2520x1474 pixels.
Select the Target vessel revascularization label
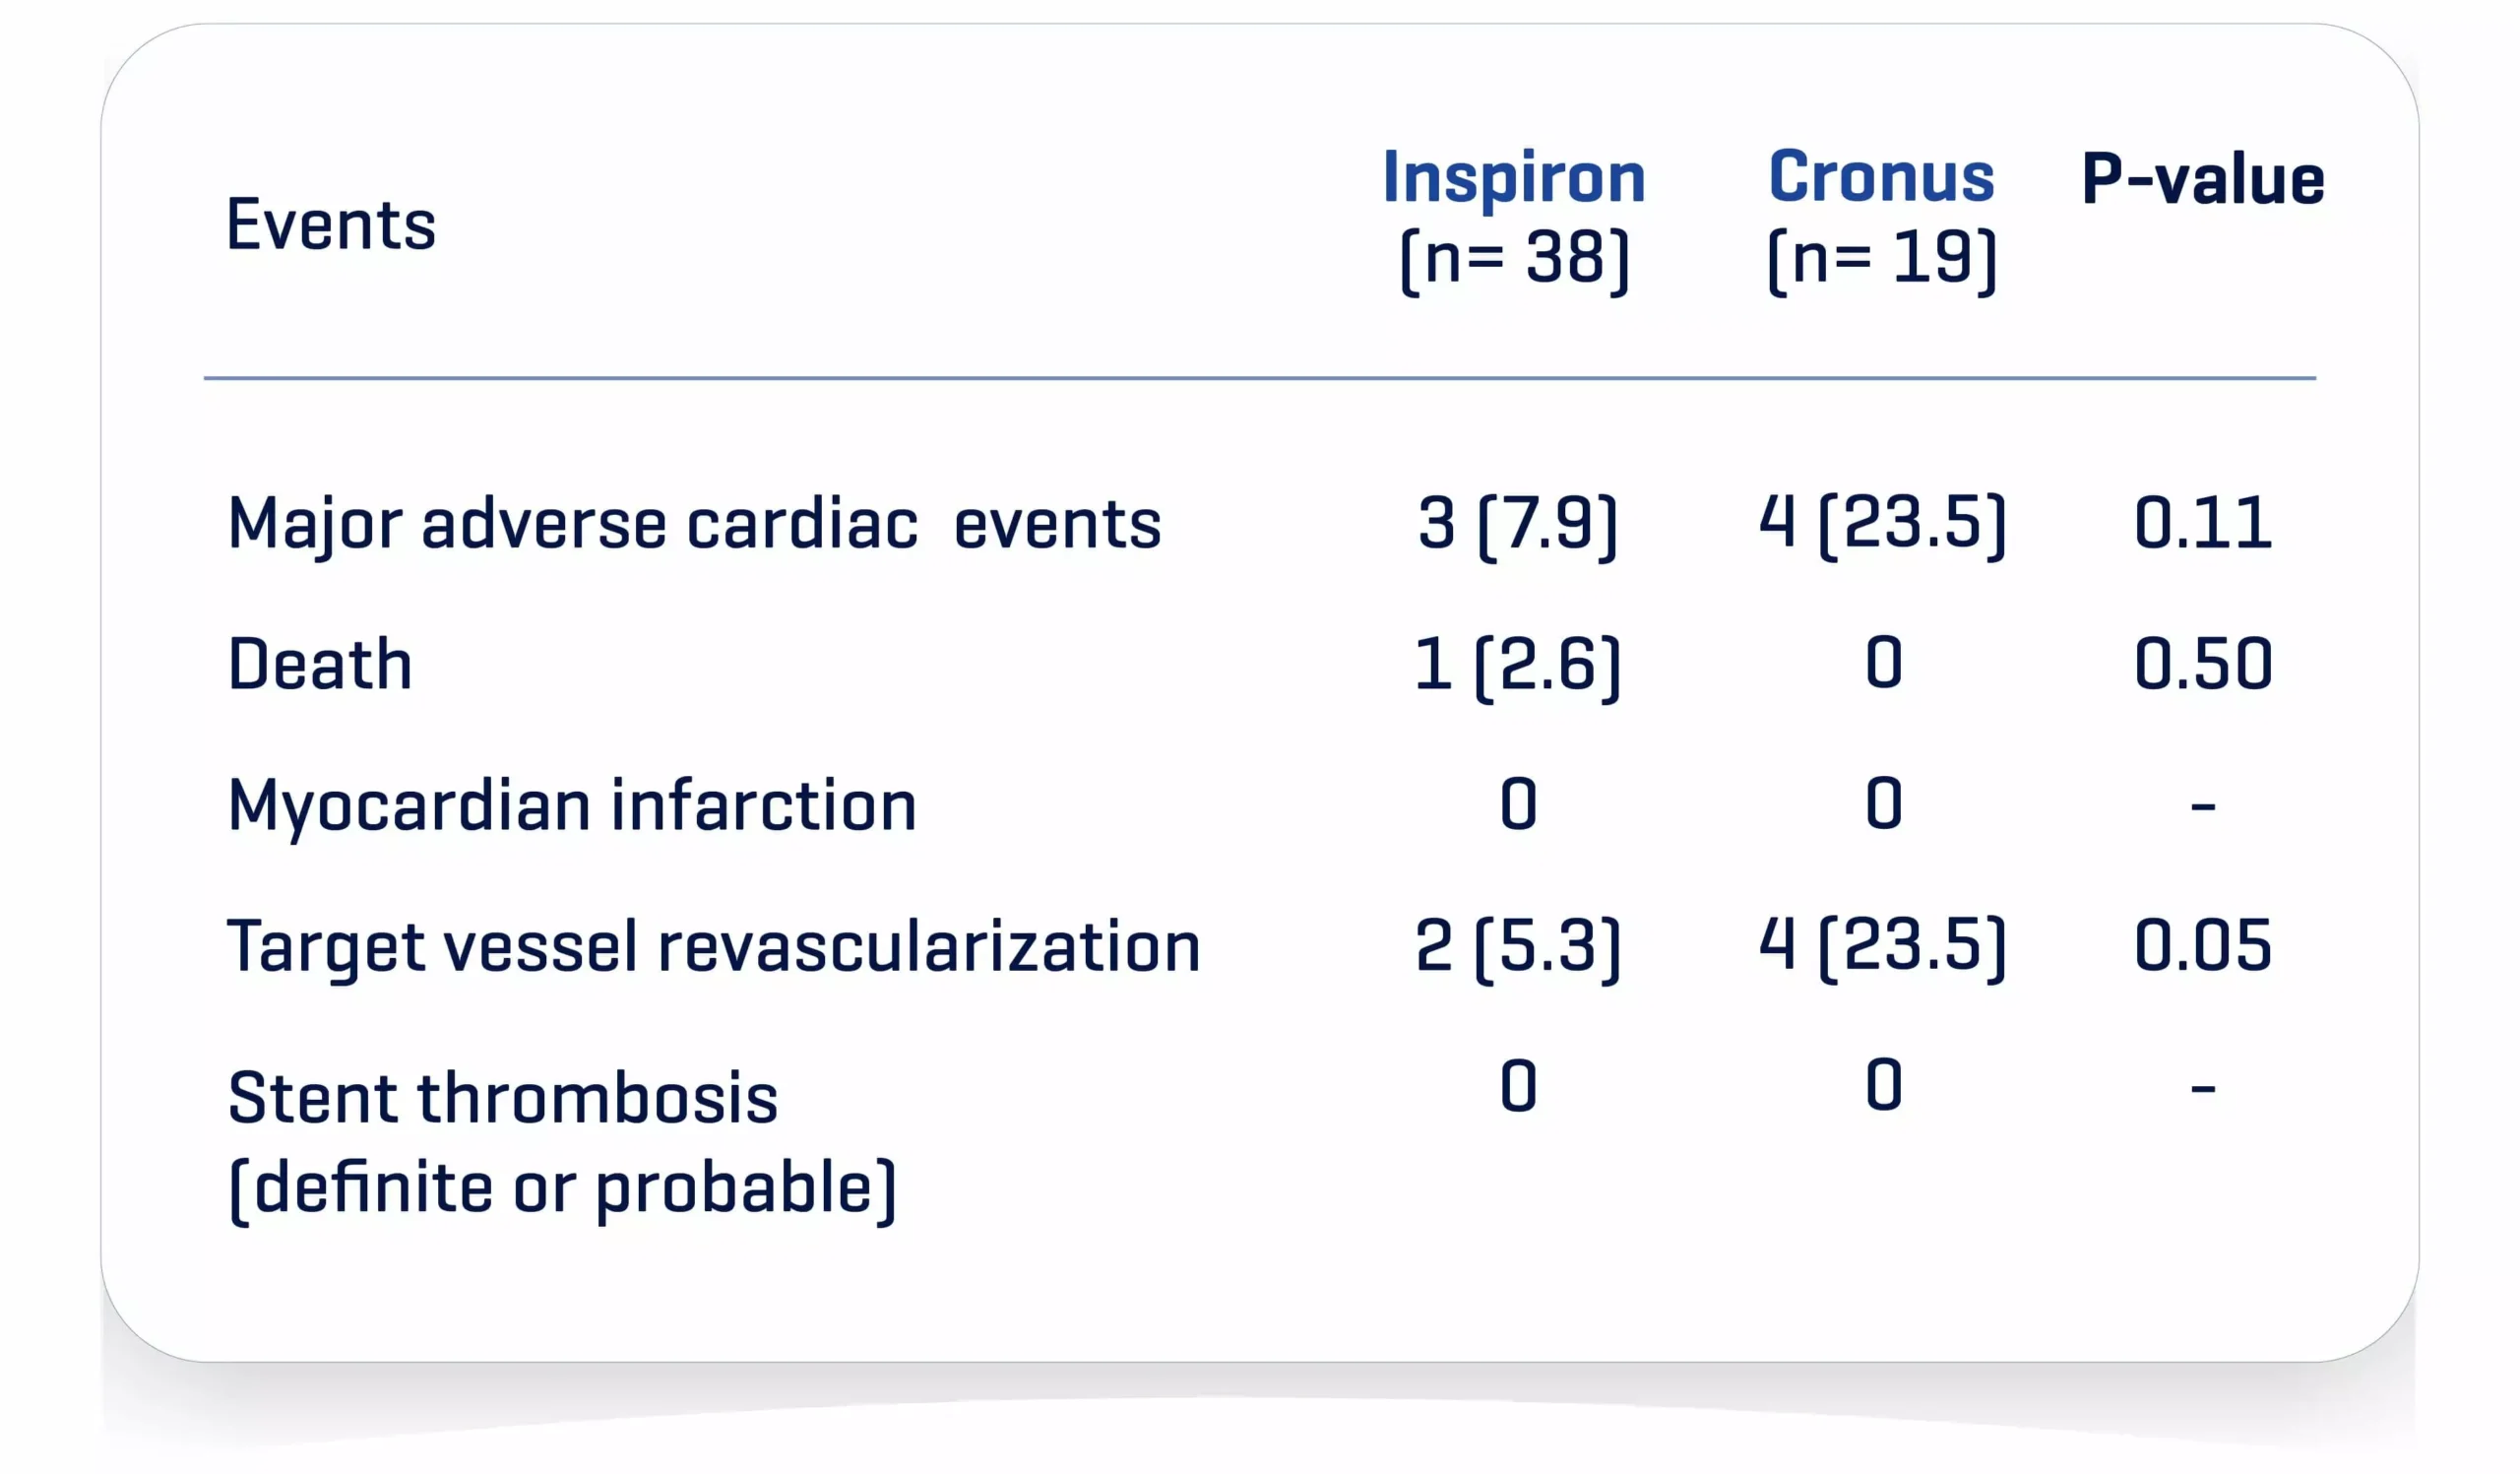click(x=713, y=947)
